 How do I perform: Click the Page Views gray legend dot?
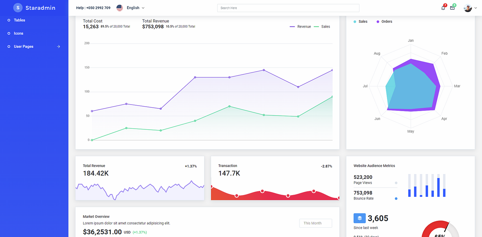coord(396,183)
